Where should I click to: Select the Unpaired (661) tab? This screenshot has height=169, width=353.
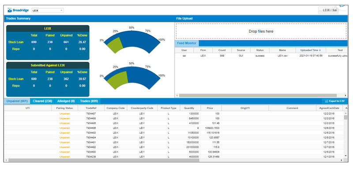[17, 101]
